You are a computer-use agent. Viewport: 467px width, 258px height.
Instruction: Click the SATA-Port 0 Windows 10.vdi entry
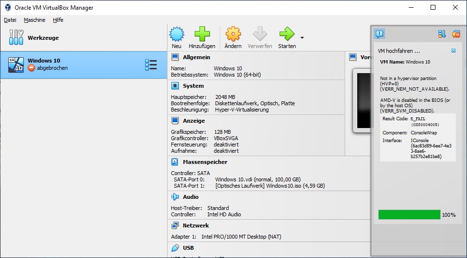point(258,179)
